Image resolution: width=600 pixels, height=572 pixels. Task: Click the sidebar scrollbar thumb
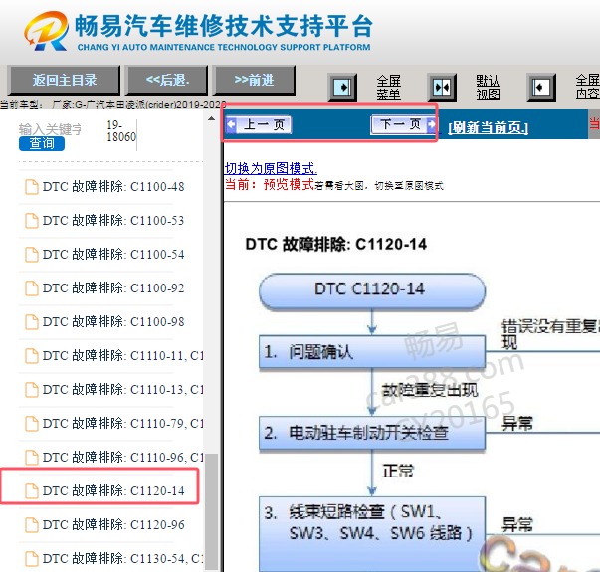211,511
